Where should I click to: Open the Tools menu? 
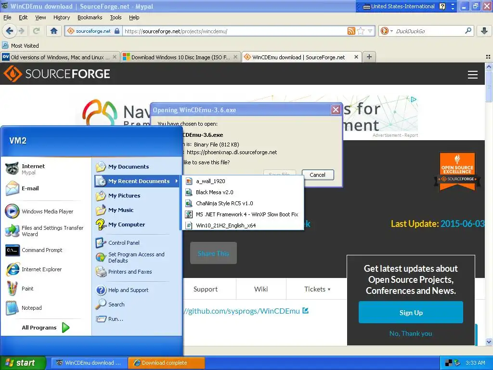pyautogui.click(x=116, y=17)
